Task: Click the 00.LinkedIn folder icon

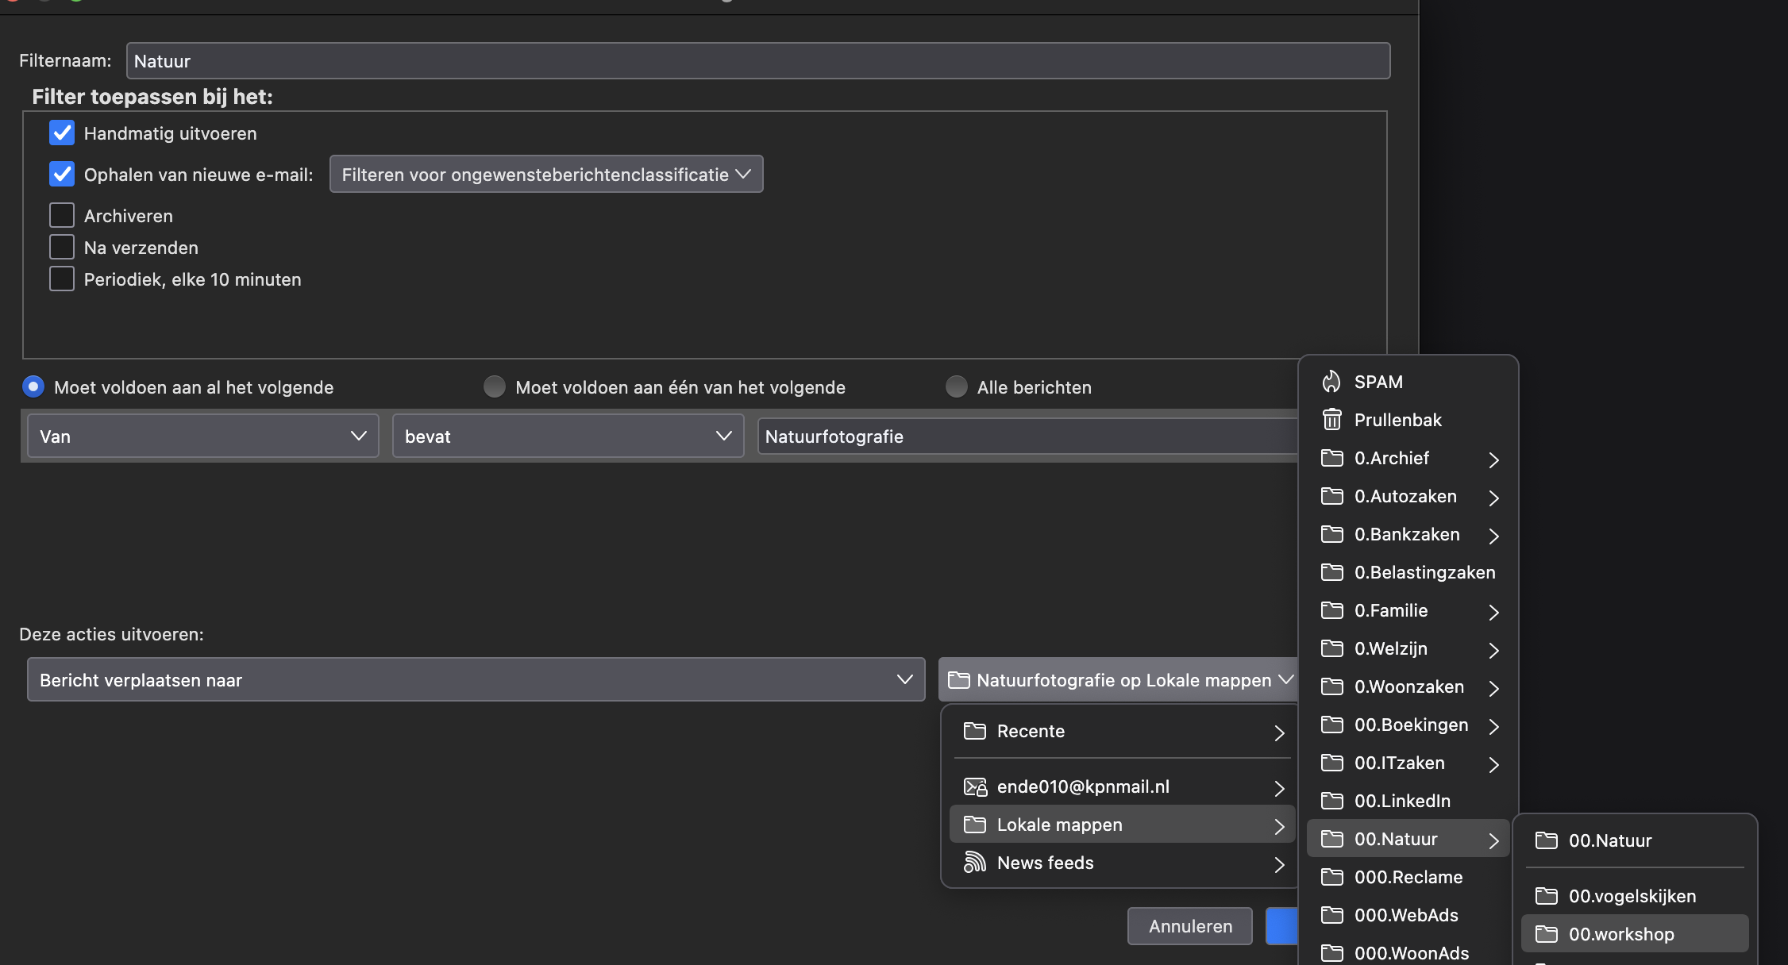Action: point(1331,801)
